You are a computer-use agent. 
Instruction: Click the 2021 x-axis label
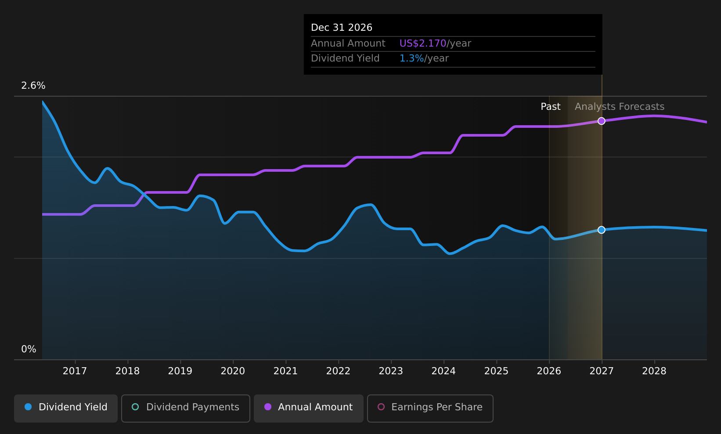coord(285,371)
